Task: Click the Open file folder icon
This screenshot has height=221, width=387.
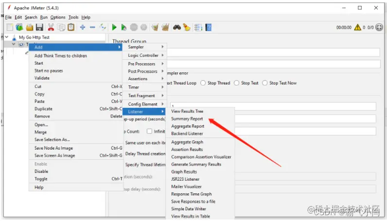Action: point(30,27)
